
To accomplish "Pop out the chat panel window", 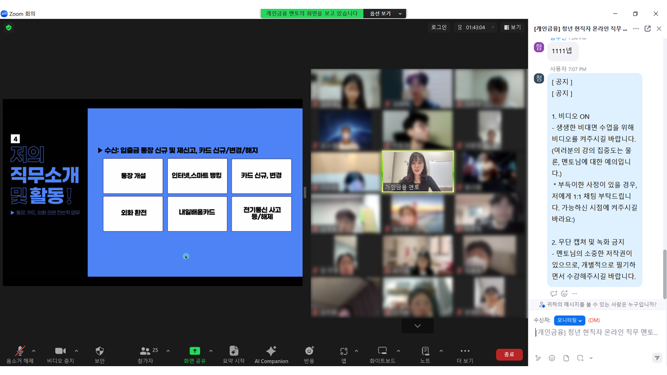I will point(648,29).
